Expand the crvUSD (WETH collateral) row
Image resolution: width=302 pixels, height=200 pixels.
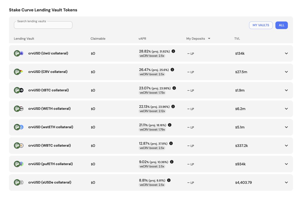[x=286, y=109]
